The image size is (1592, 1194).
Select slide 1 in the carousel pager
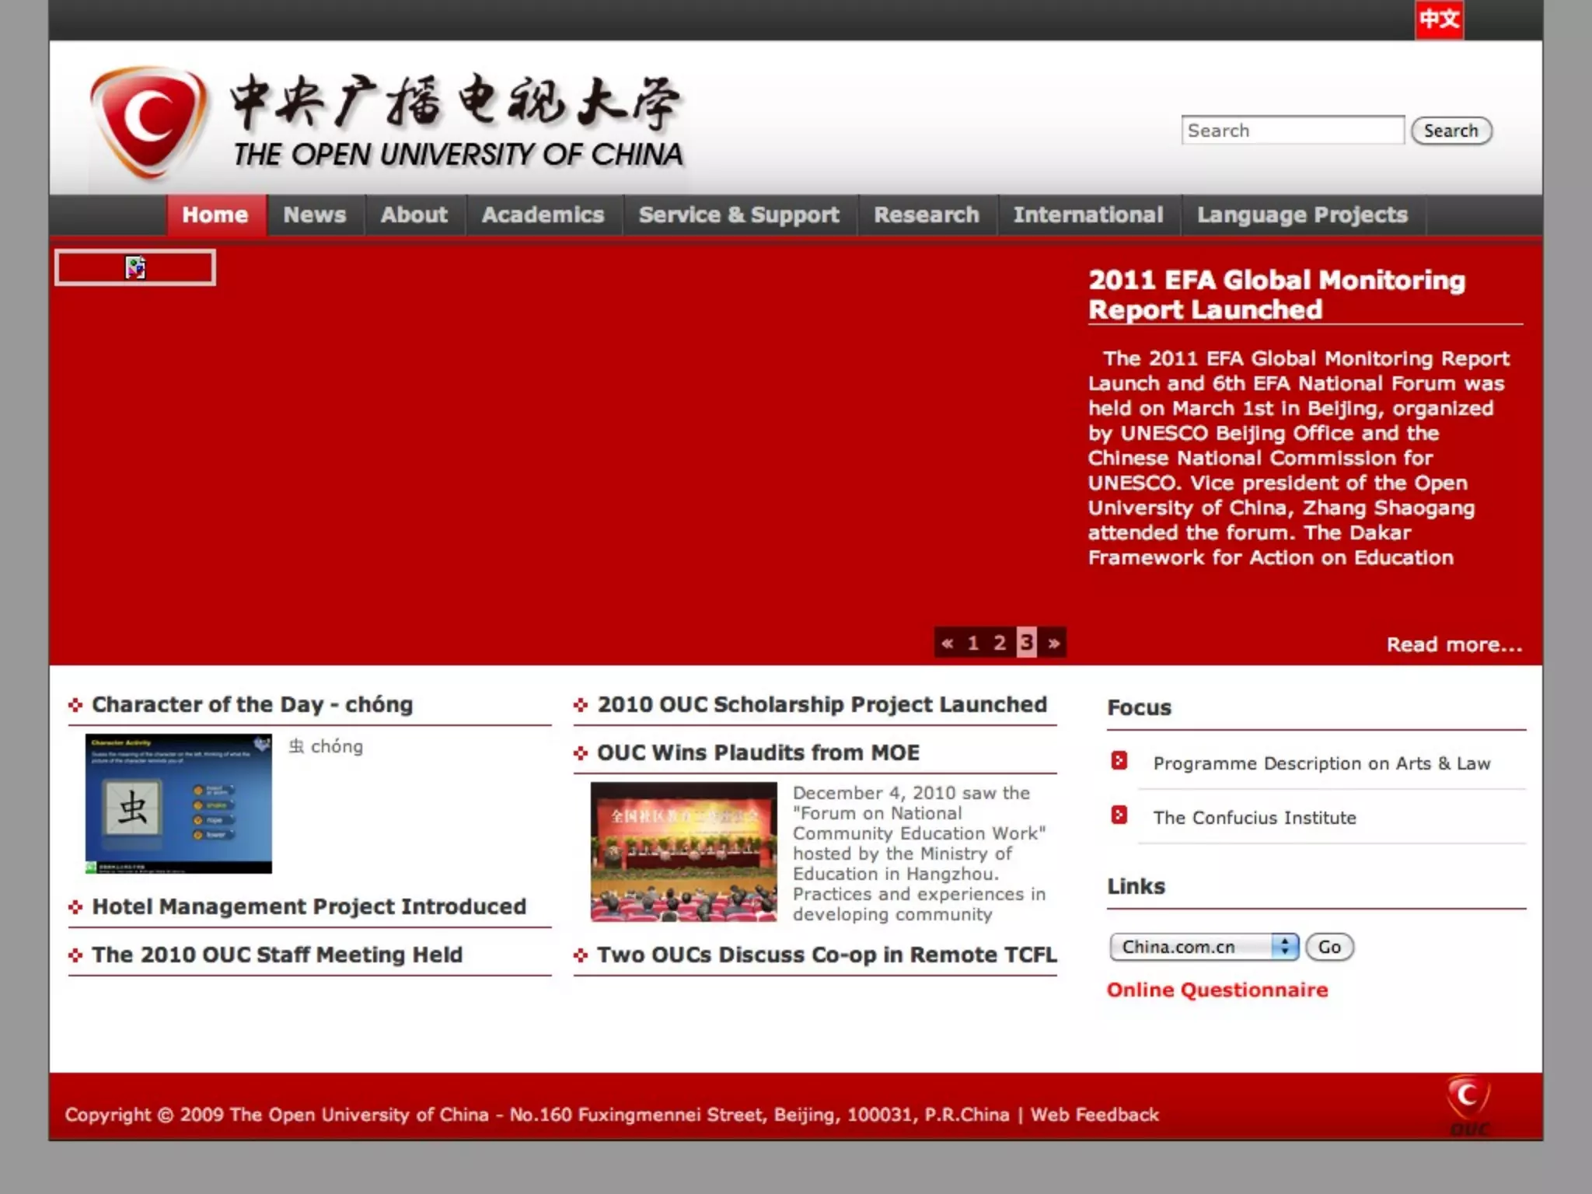click(x=972, y=643)
